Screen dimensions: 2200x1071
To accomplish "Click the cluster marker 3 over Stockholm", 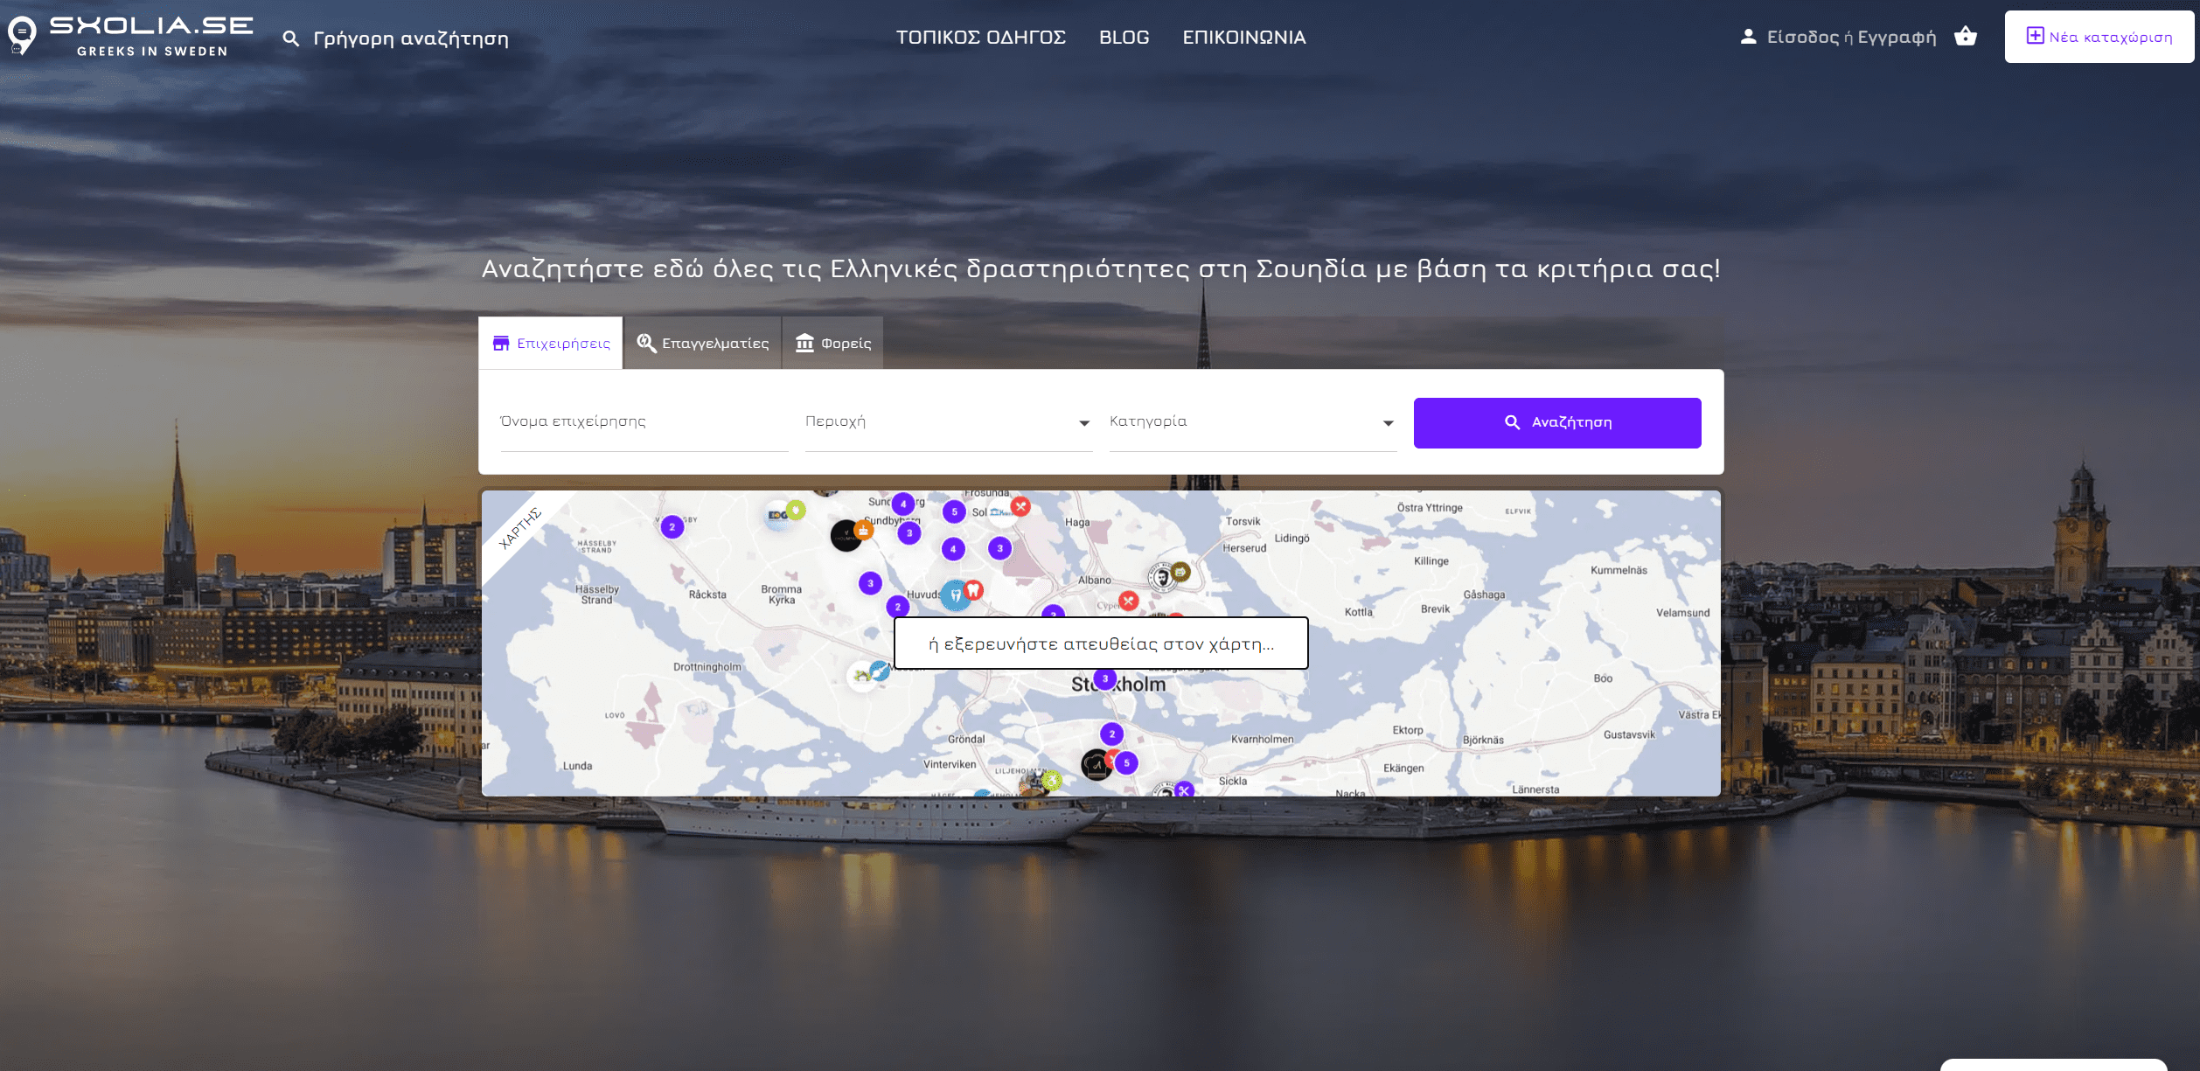I will point(1105,678).
